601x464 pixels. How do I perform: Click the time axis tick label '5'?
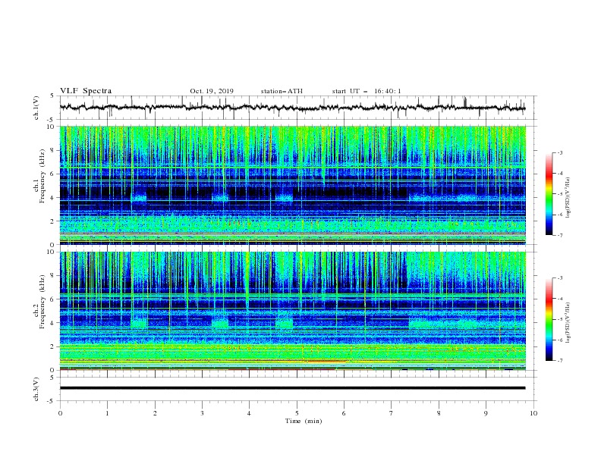tap(297, 413)
